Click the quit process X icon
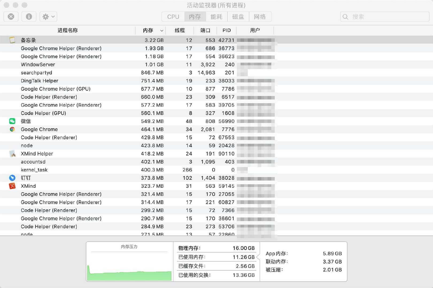The height and width of the screenshot is (288, 433). tap(11, 17)
